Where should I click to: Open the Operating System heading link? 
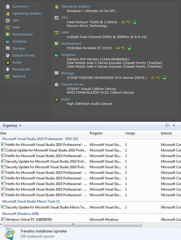click(x=75, y=7)
